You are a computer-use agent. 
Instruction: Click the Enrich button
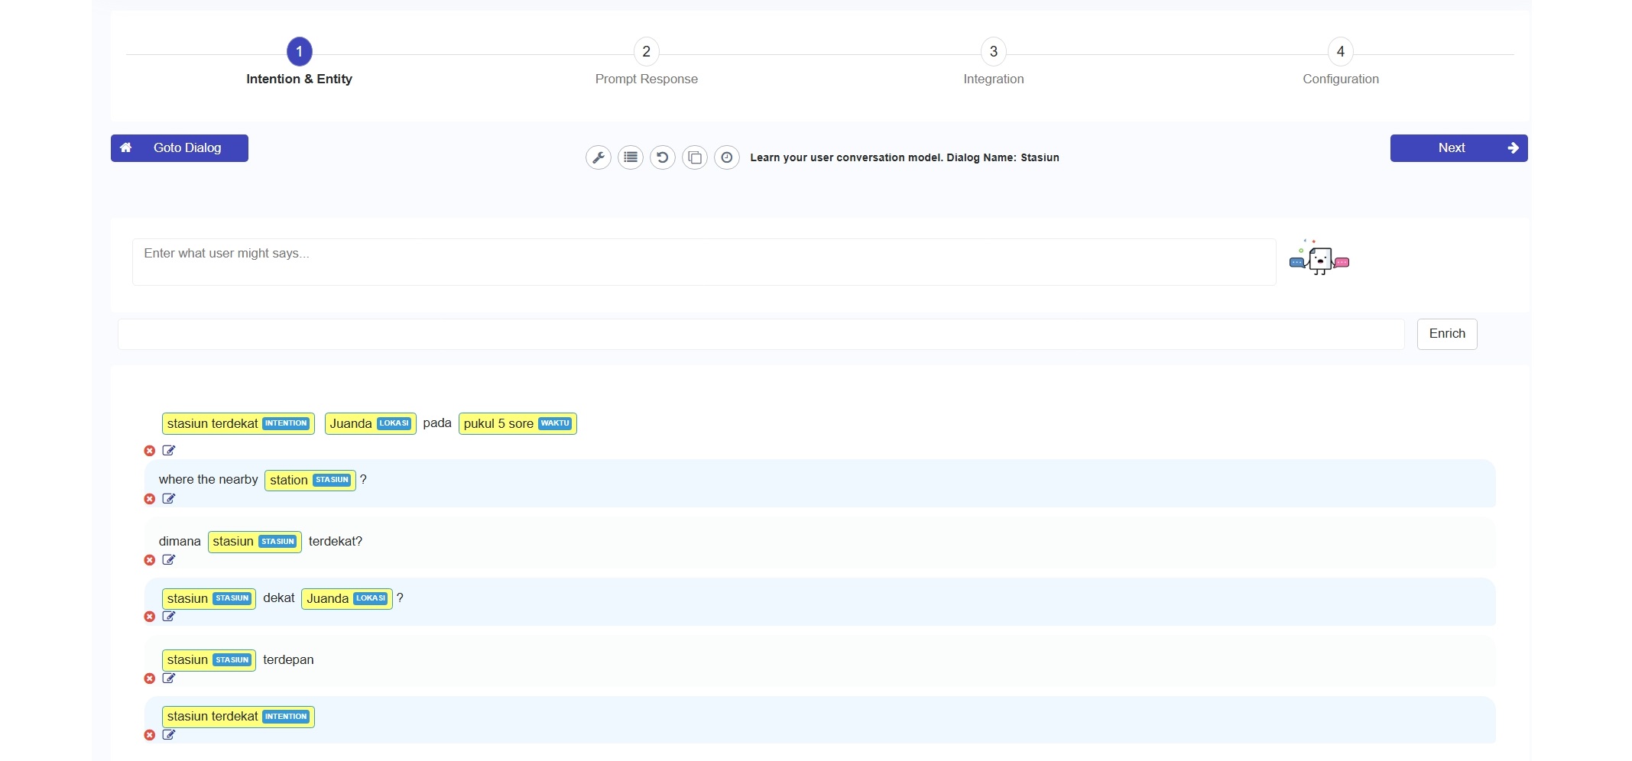pos(1446,334)
